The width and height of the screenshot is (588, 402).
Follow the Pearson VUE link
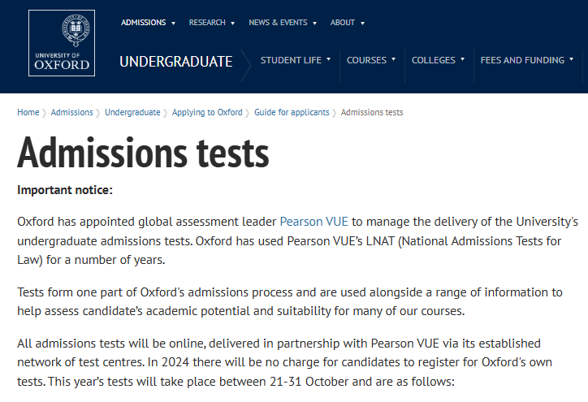point(314,221)
